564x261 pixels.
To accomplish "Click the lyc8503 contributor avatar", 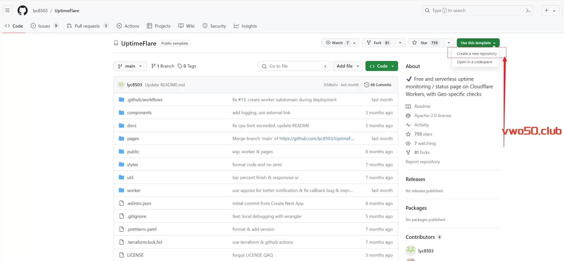I will click(x=410, y=251).
